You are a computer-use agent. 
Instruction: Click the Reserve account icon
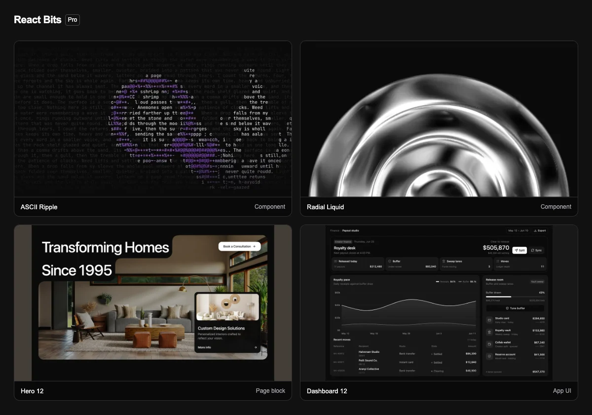pos(489,356)
